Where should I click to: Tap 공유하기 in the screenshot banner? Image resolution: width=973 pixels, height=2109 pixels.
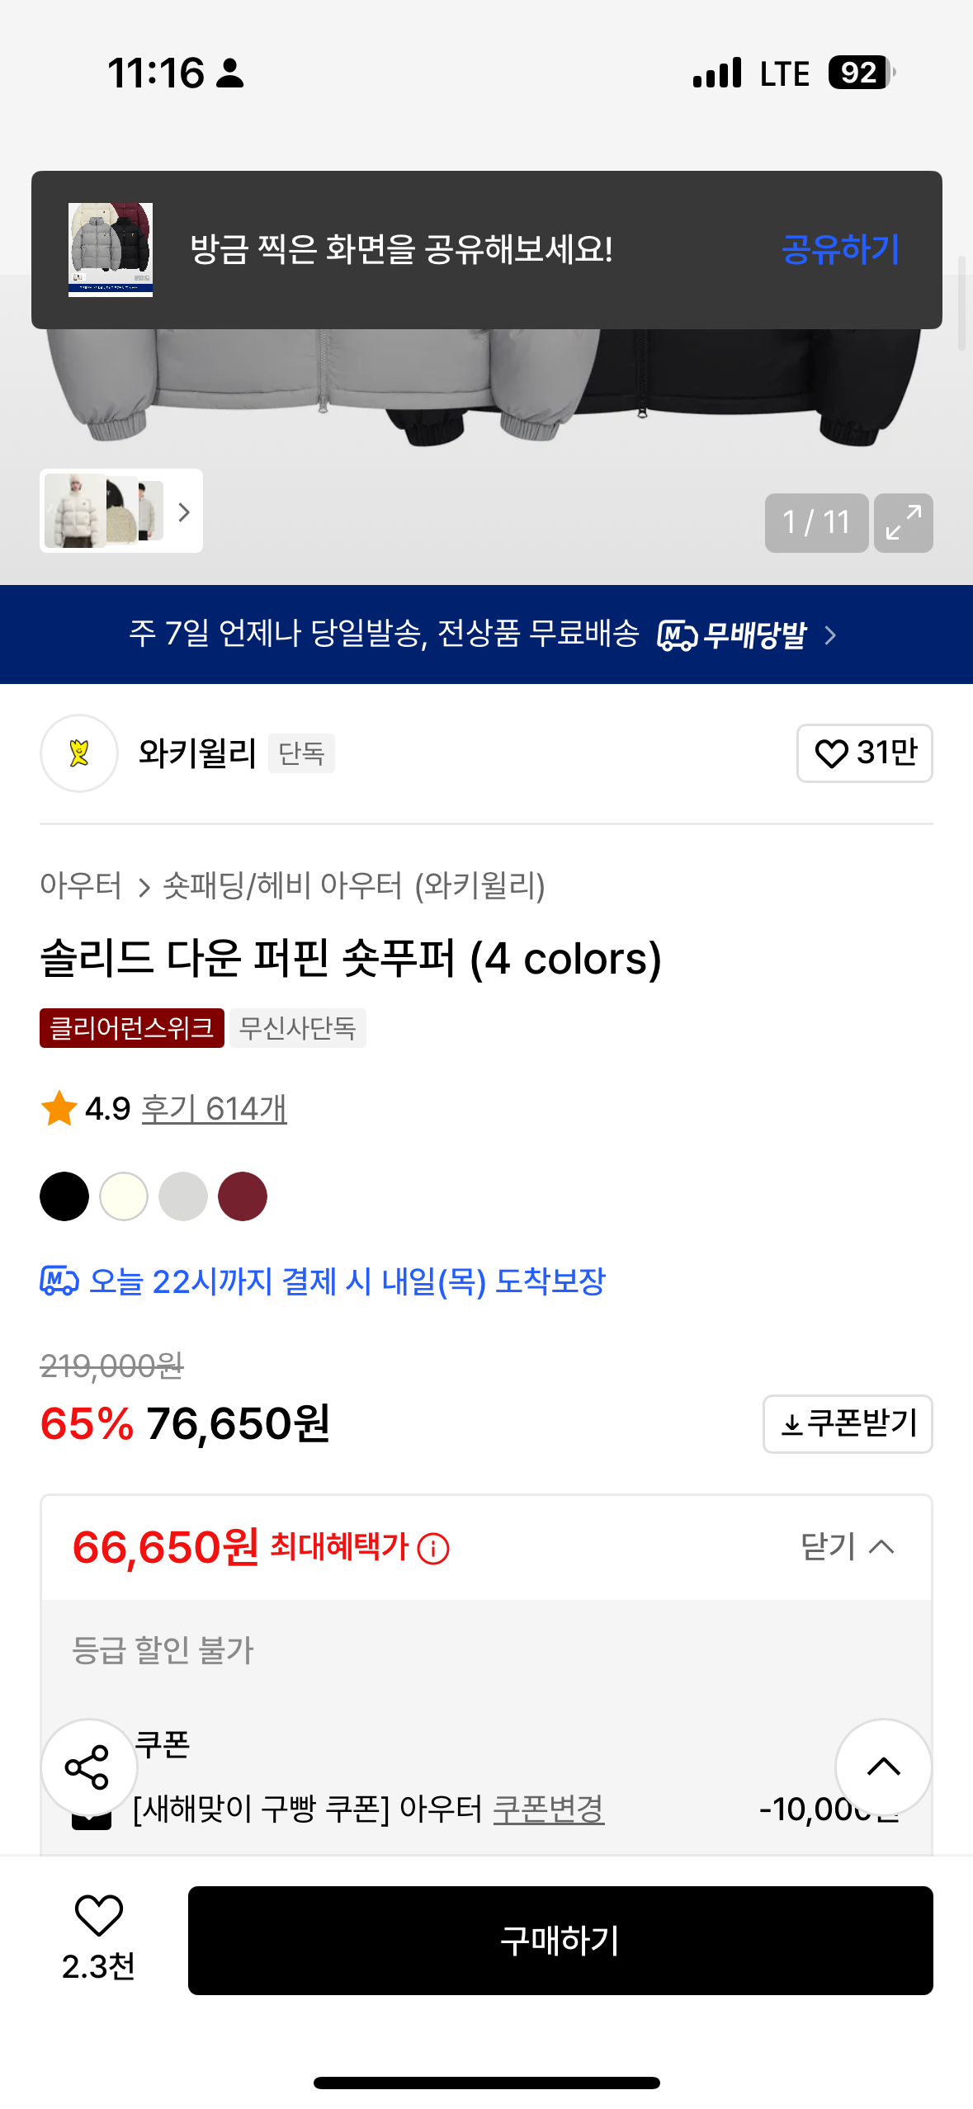(x=839, y=249)
